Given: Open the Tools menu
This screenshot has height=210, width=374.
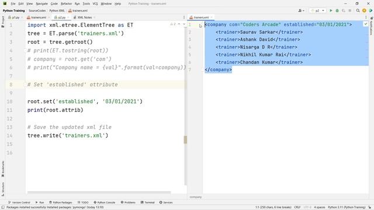Looking at the screenshot, I should point(86,3).
